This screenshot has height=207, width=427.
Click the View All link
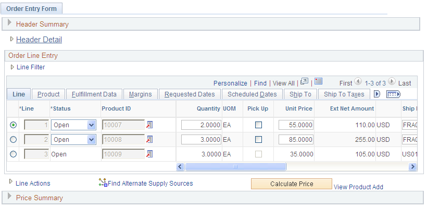[283, 83]
